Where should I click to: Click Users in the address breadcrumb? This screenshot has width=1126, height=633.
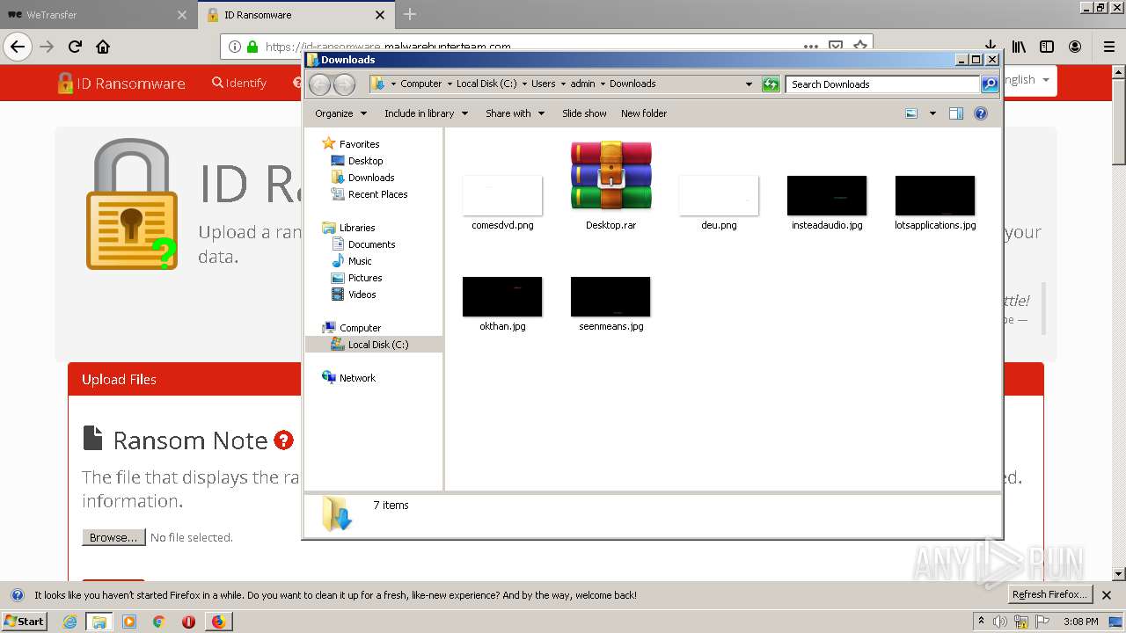[x=543, y=84]
